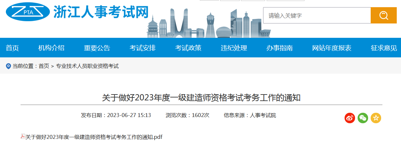The image size is (401, 147).
Task: Click 专业技术人员职业资格考试 breadcrumb link
Action: (x=87, y=66)
